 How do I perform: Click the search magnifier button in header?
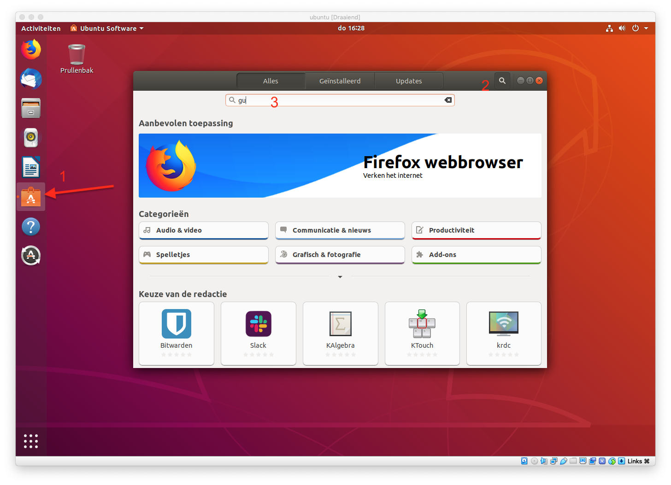pyautogui.click(x=502, y=81)
